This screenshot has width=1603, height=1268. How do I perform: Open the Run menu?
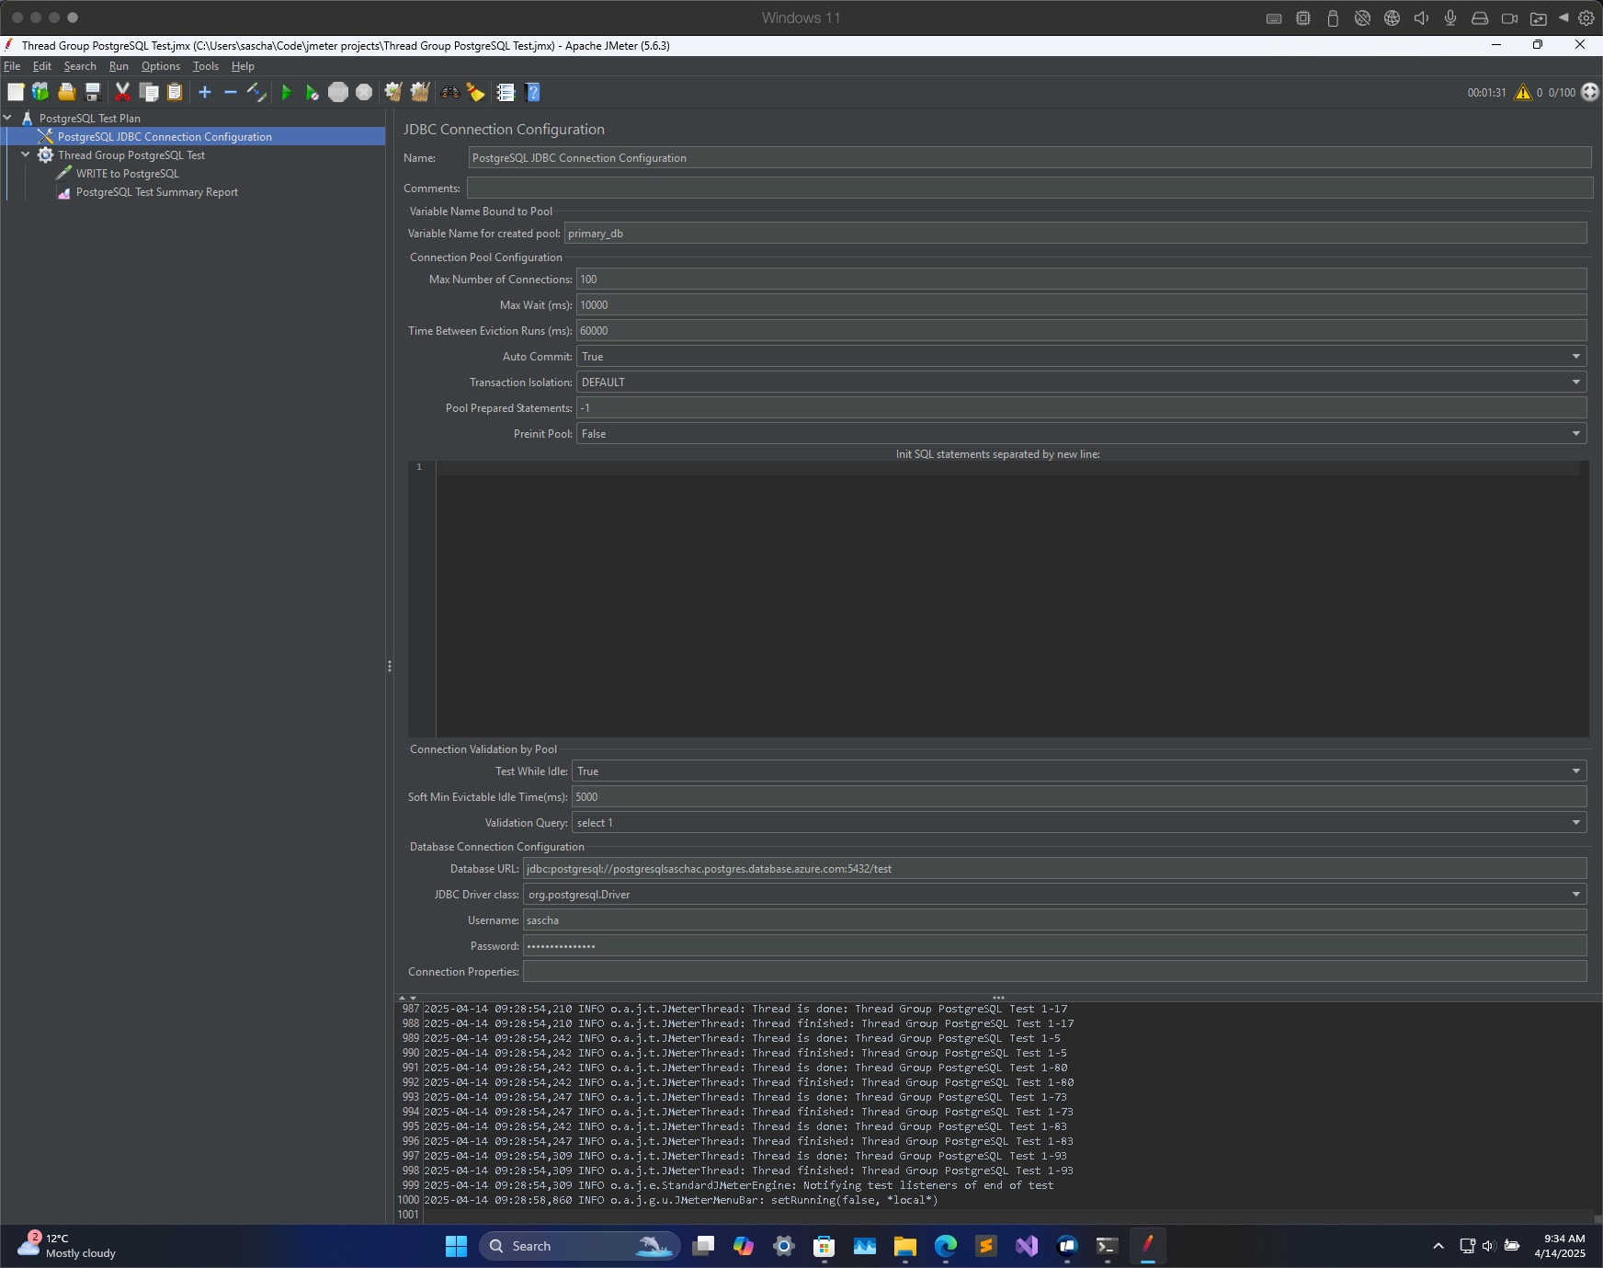(x=119, y=66)
